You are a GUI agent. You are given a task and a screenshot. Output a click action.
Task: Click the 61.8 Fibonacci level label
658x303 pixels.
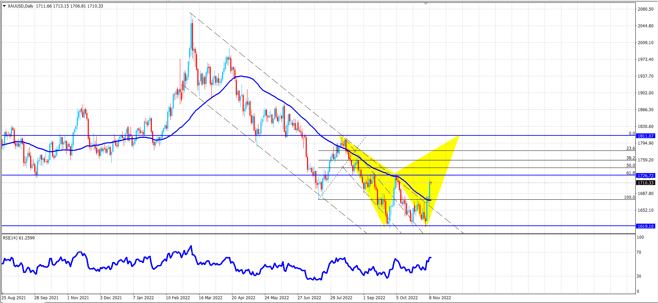pos(631,173)
